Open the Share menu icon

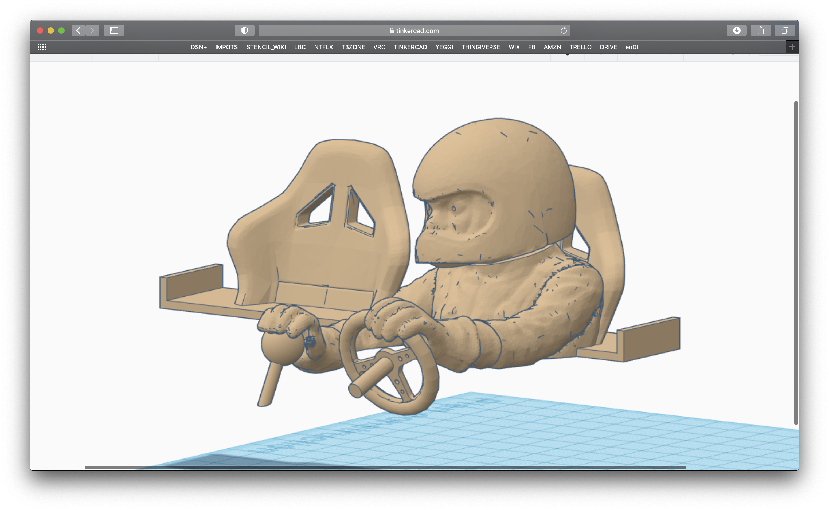click(761, 30)
